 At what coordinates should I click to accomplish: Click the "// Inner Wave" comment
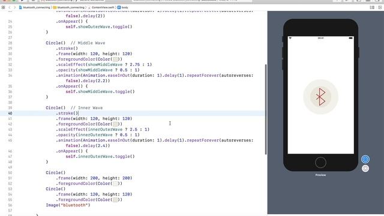(86, 108)
